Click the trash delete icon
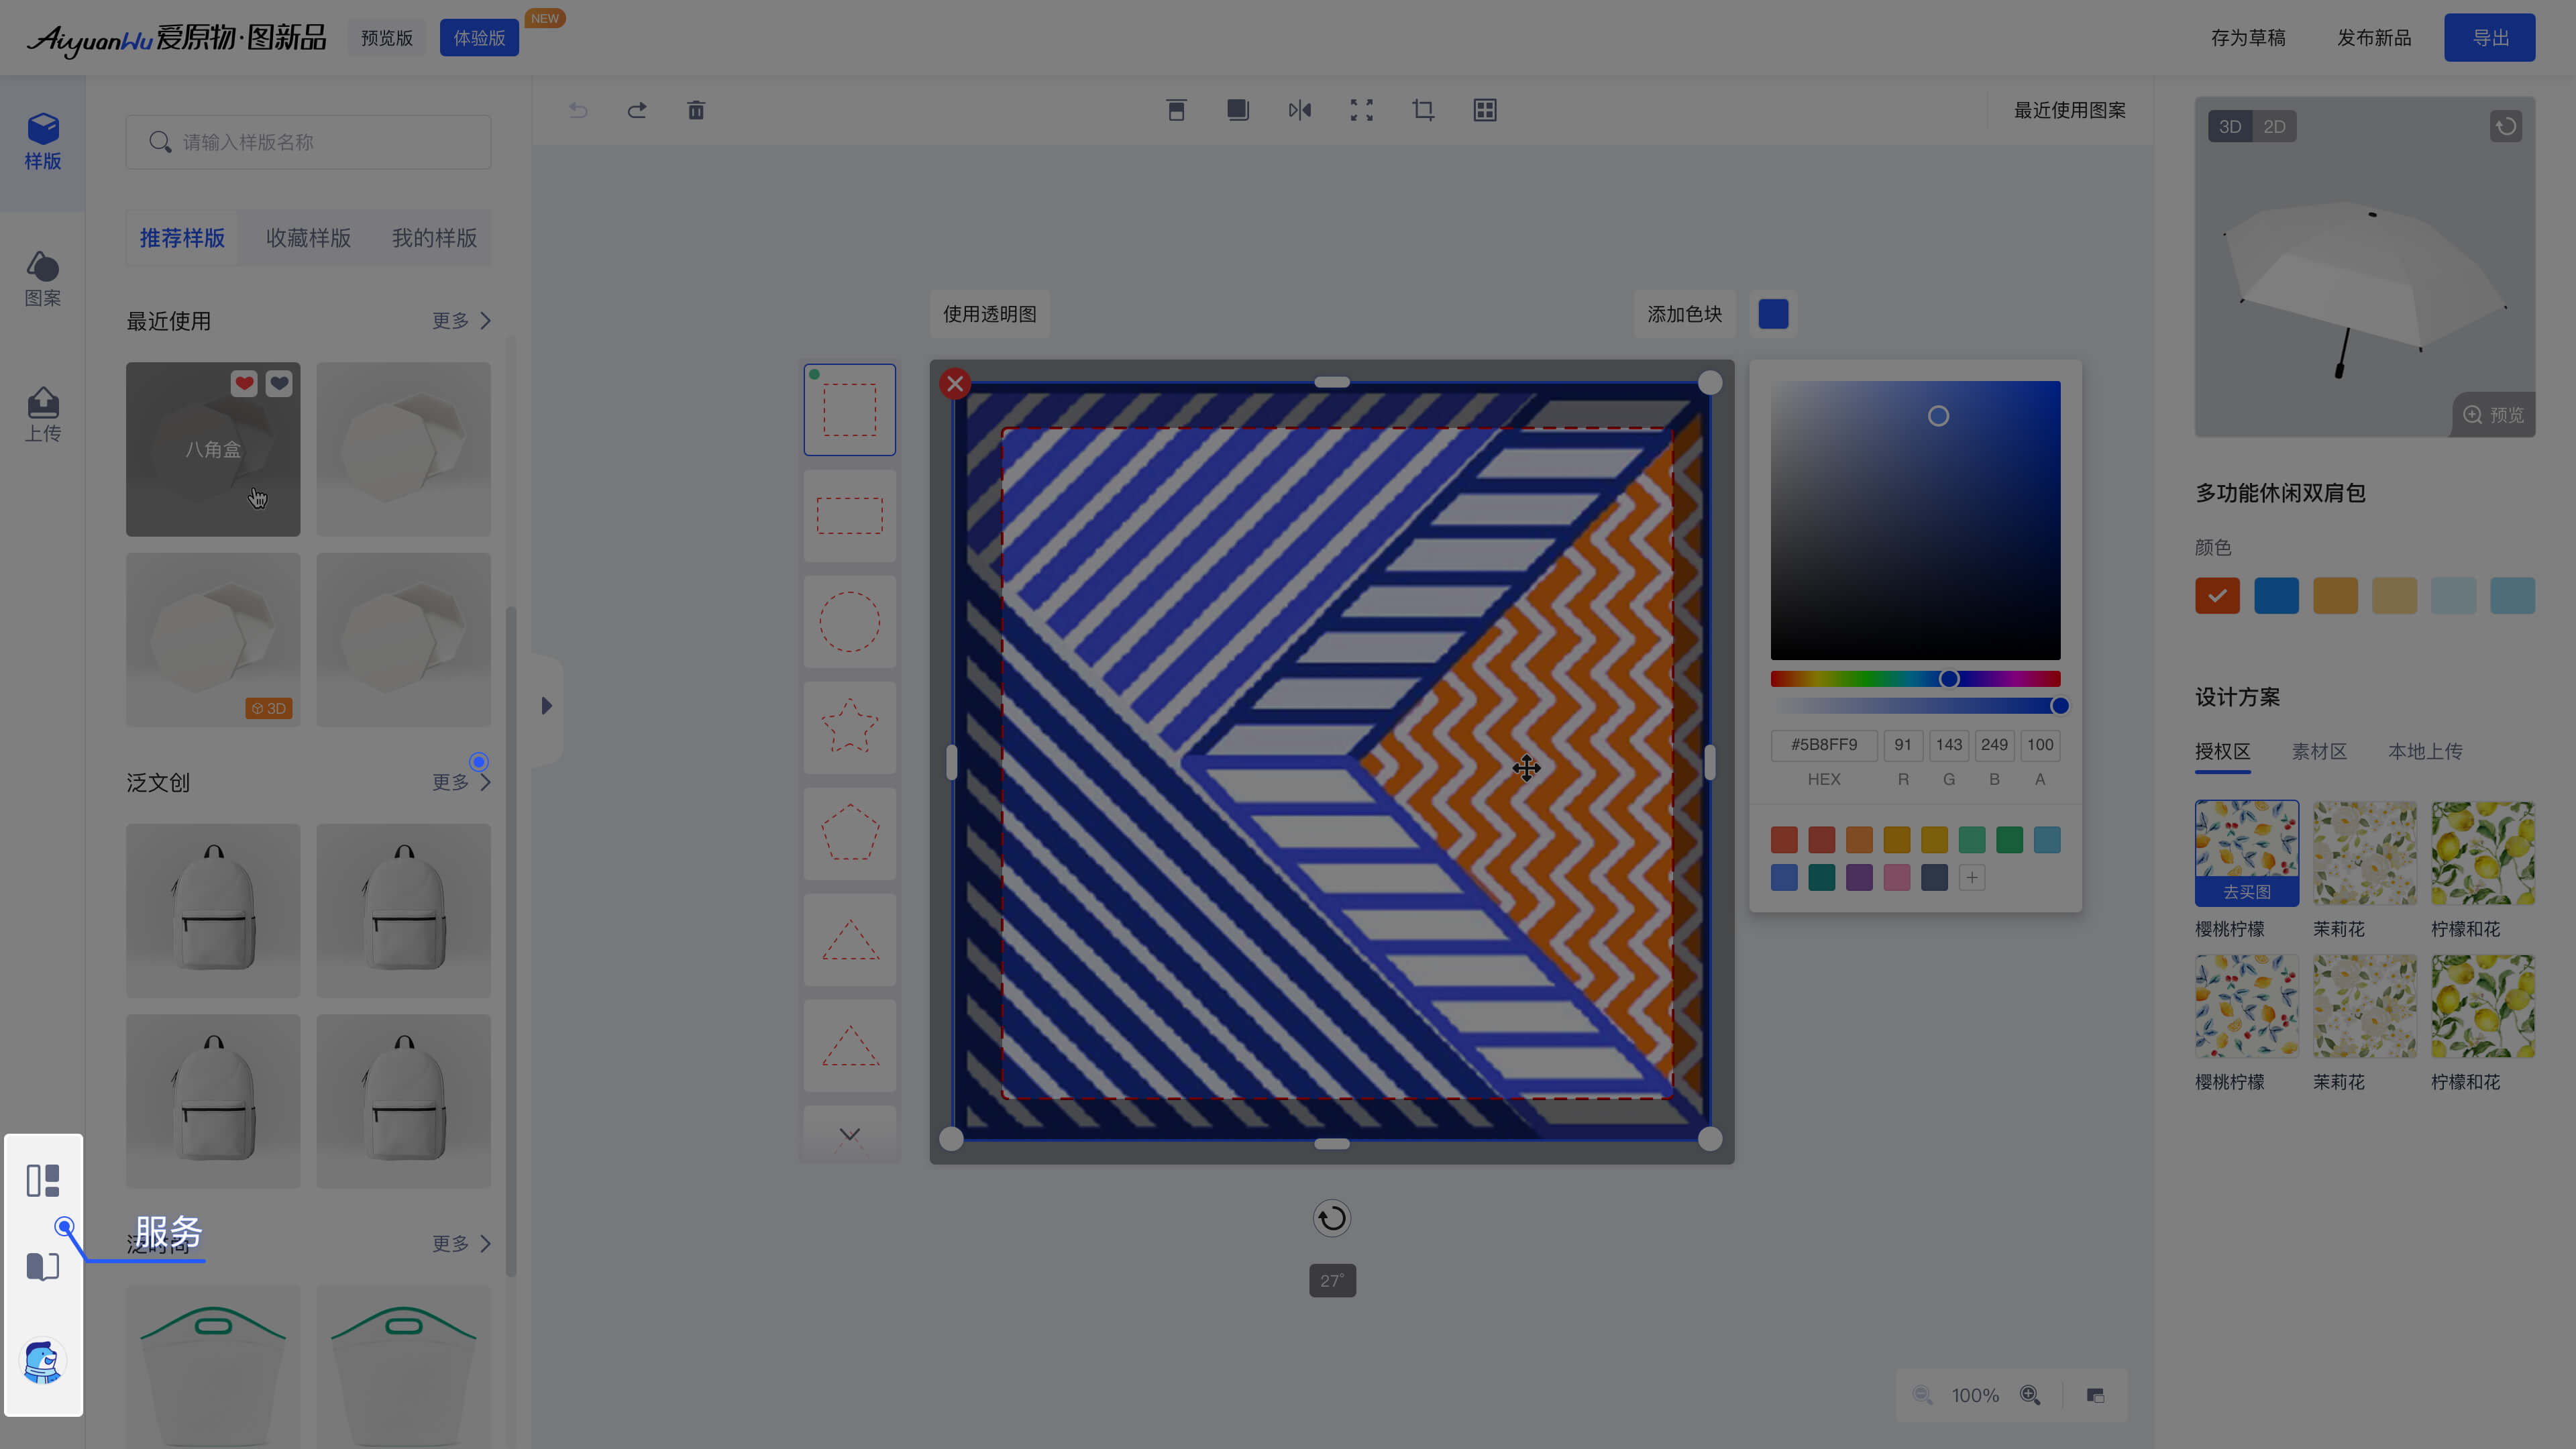Viewport: 2576px width, 1449px height. tap(696, 110)
